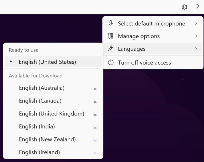Click the help question mark icon
The height and width of the screenshot is (162, 204).
click(x=197, y=7)
